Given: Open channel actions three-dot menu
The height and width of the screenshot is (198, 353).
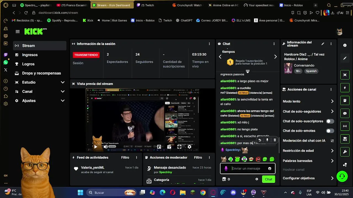Looking at the screenshot, I should pos(331,89).
